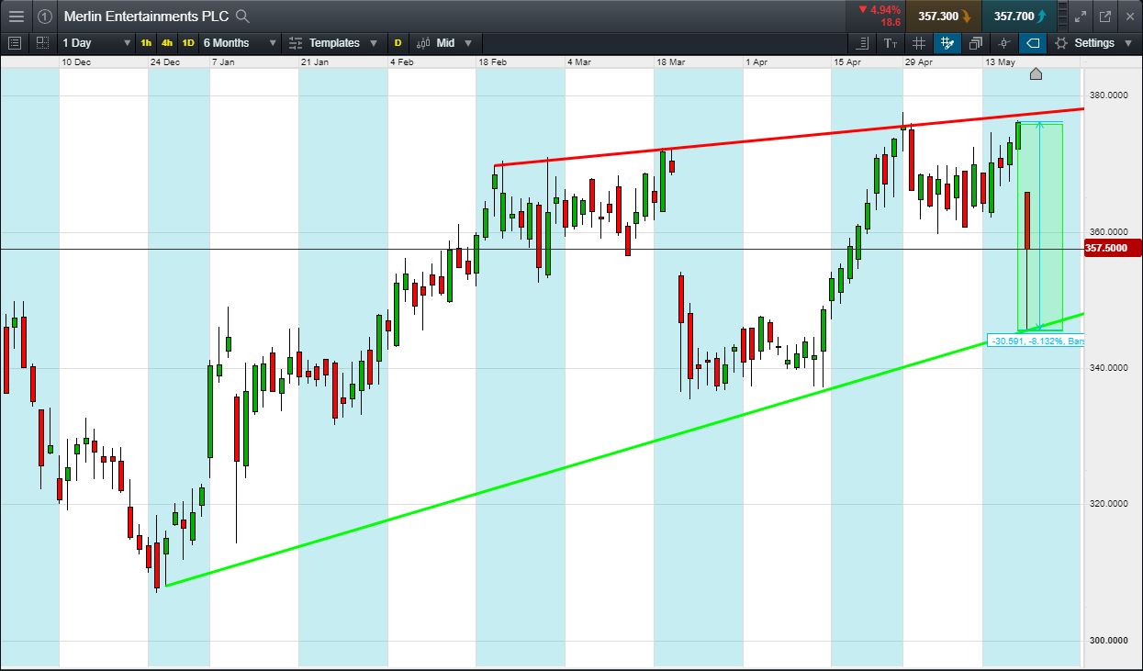
Task: Click the measurement label -30.591, -8.132%
Action: (x=1037, y=341)
